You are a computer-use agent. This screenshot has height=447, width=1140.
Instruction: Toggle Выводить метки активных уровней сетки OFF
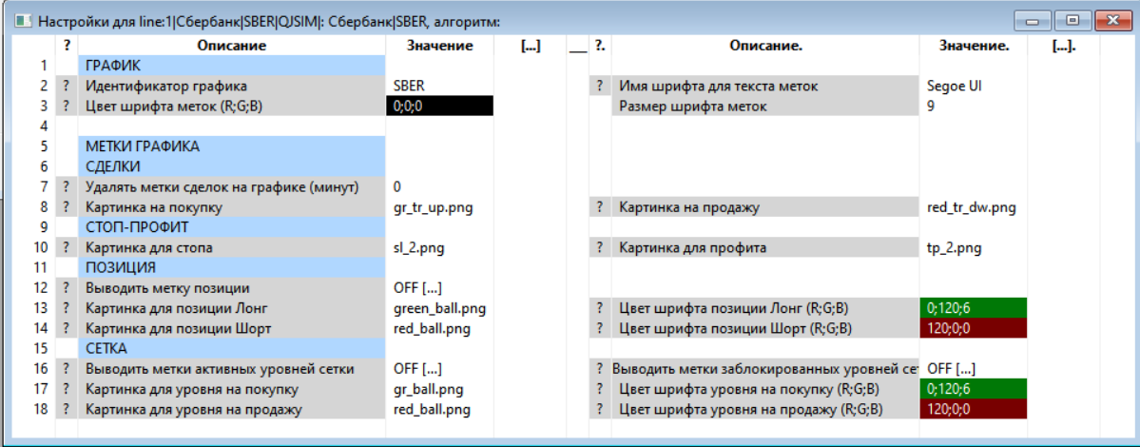tap(418, 369)
